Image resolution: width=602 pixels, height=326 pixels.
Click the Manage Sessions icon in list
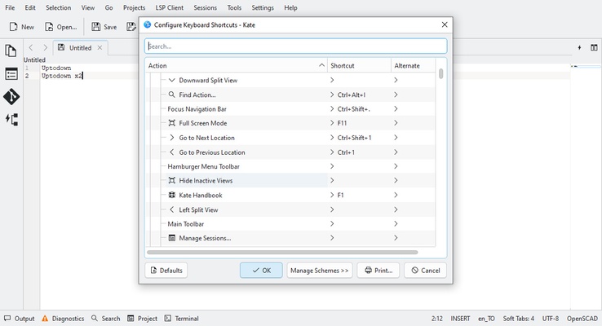pos(172,238)
